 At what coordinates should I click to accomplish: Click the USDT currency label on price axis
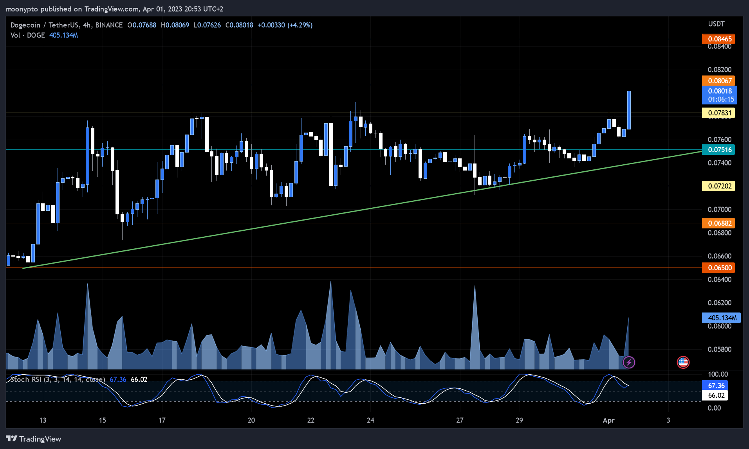(716, 24)
